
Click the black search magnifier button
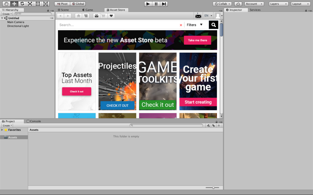click(x=213, y=25)
